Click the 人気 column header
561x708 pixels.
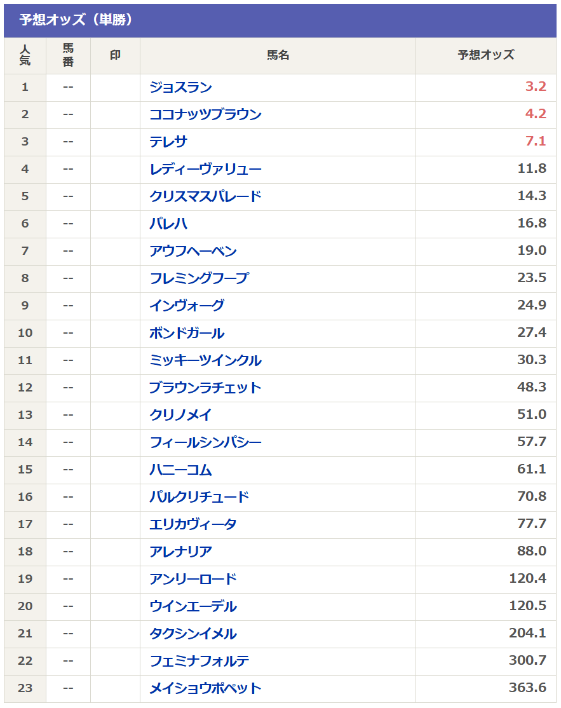point(25,55)
